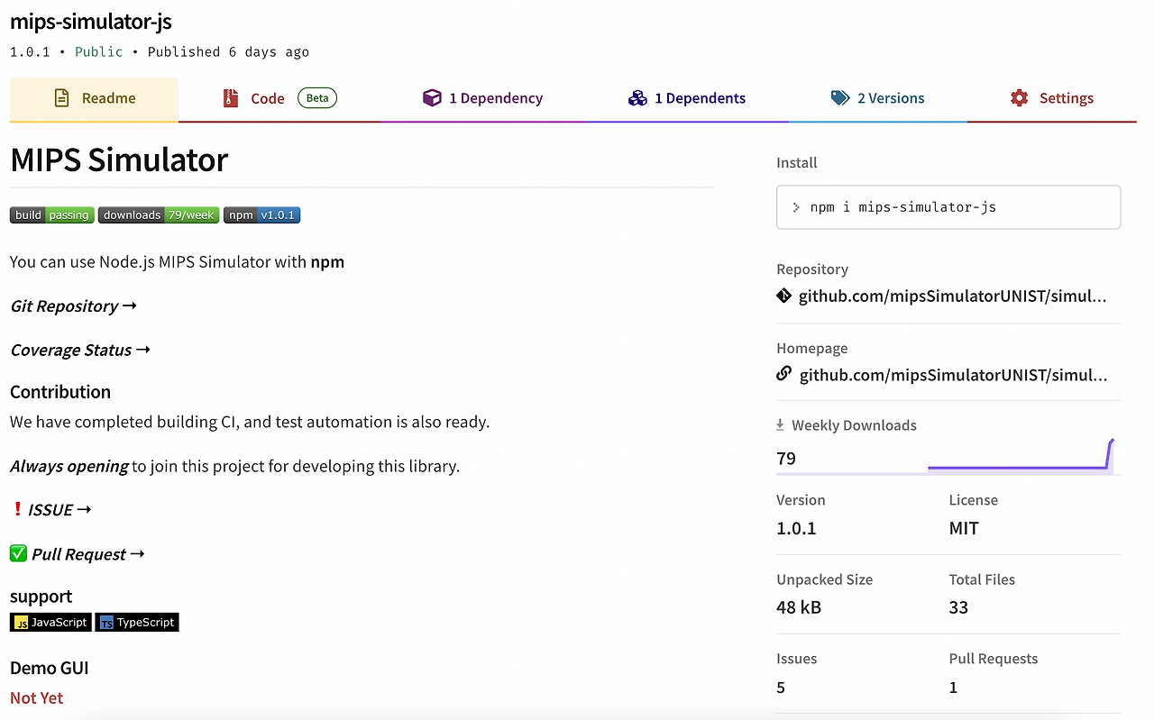Click the build passing badge
Screen dimensions: 1154x720
point(51,215)
